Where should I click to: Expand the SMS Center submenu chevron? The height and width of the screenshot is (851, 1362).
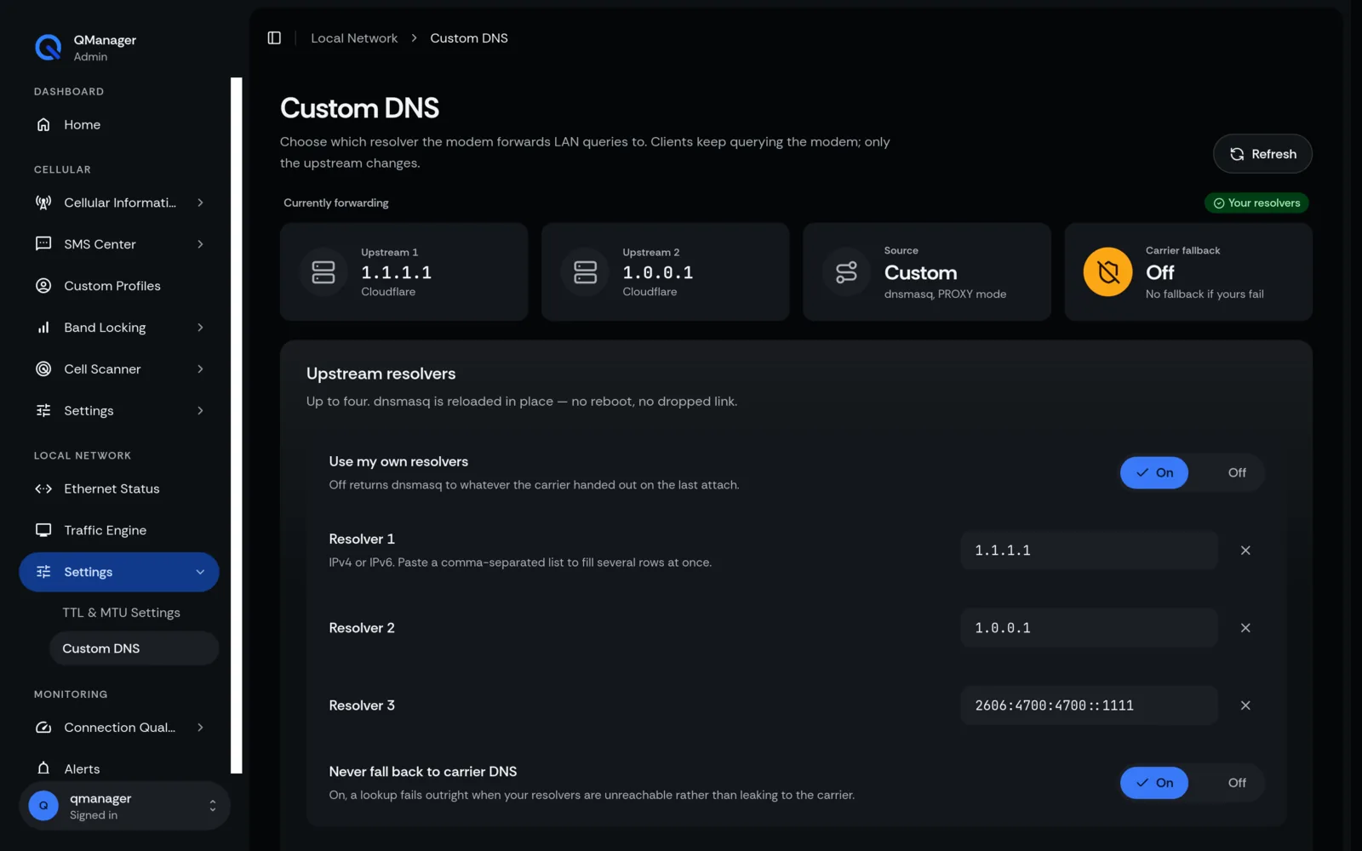[x=200, y=244]
